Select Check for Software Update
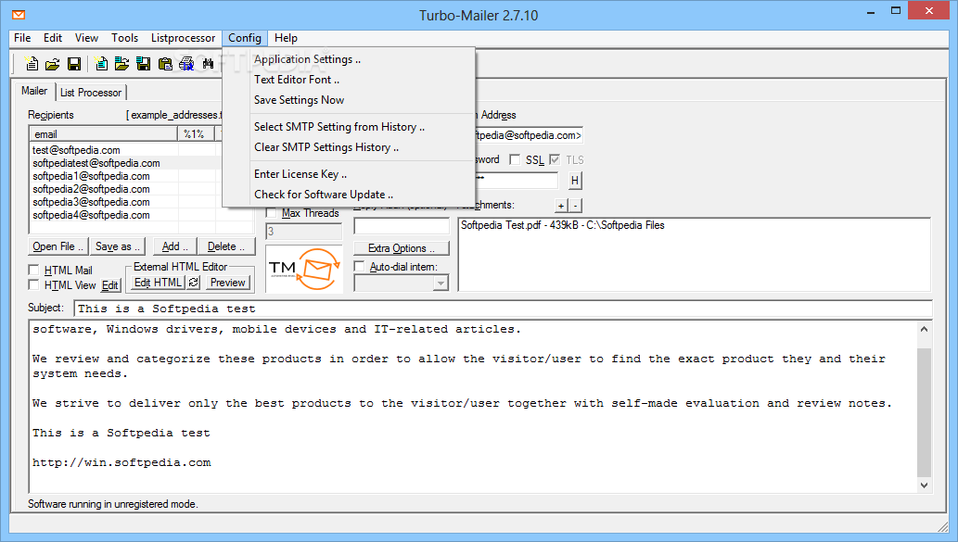This screenshot has width=958, height=542. click(349, 194)
